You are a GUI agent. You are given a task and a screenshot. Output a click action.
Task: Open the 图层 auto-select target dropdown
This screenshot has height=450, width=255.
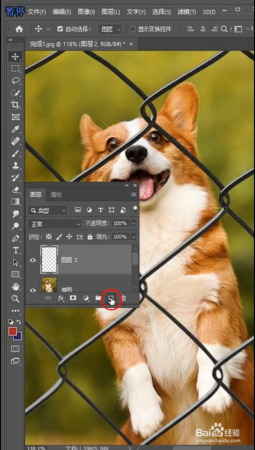click(110, 29)
